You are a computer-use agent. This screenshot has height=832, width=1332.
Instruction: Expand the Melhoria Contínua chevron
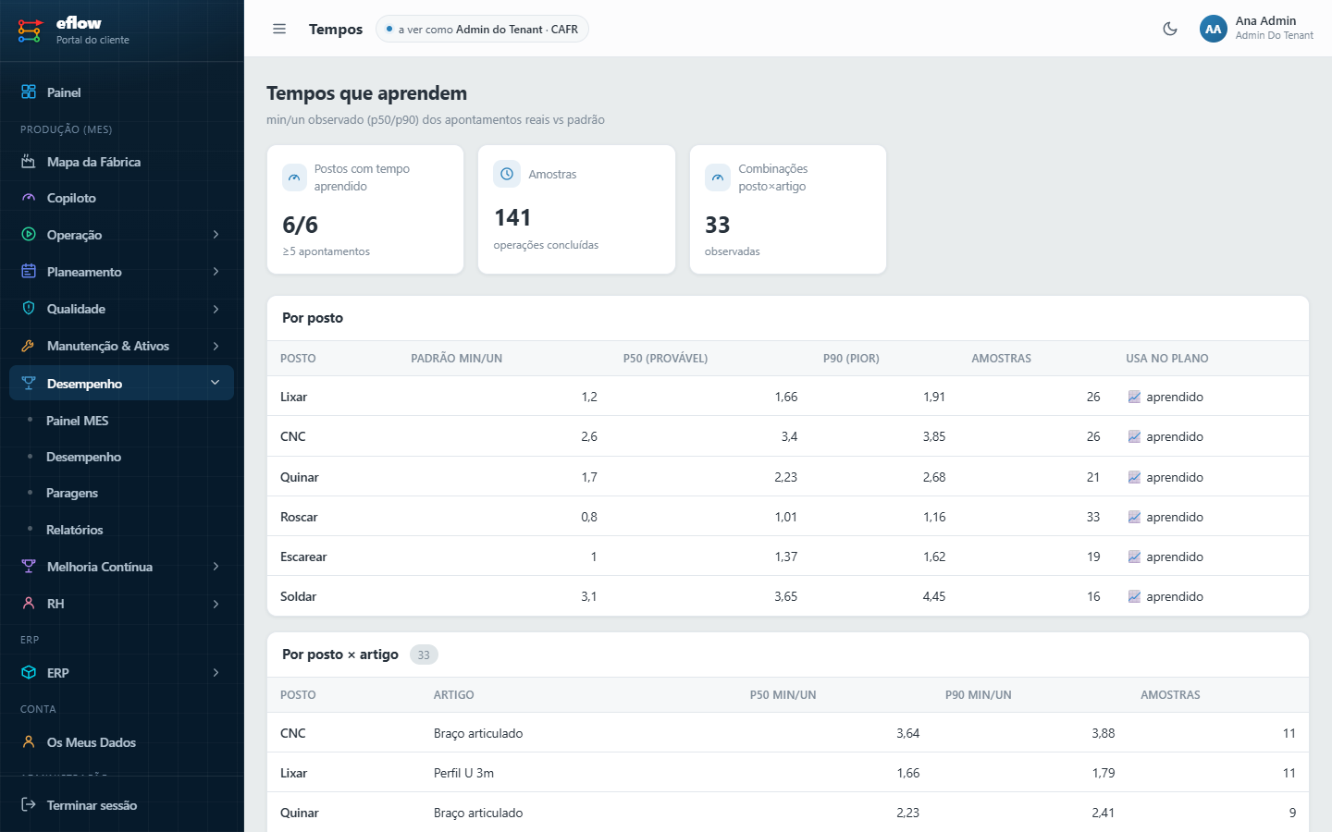216,567
